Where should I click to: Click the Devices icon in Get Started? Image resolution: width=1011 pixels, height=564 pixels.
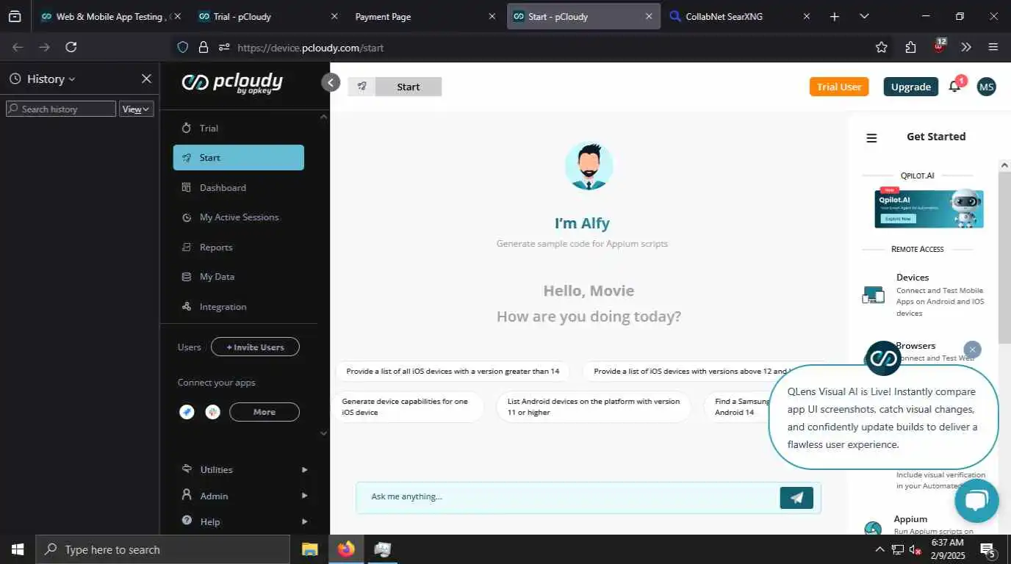coord(873,295)
